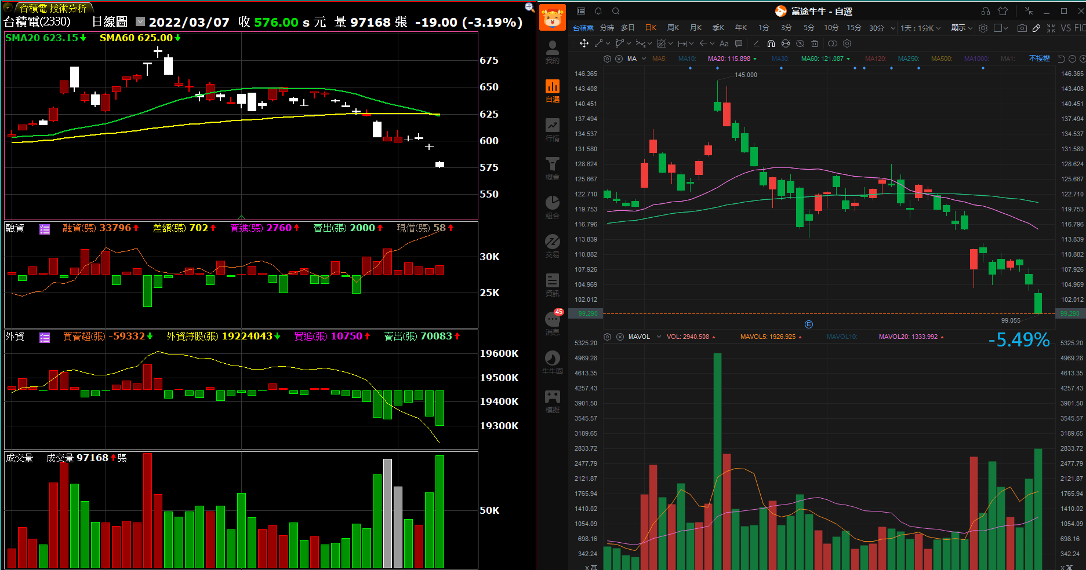Toggle MA5 line visibility
Screen dimensions: 1086x570
click(659, 59)
